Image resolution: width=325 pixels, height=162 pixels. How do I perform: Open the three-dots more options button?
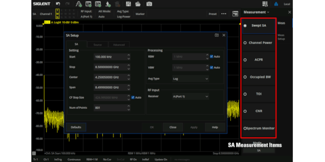point(224,14)
